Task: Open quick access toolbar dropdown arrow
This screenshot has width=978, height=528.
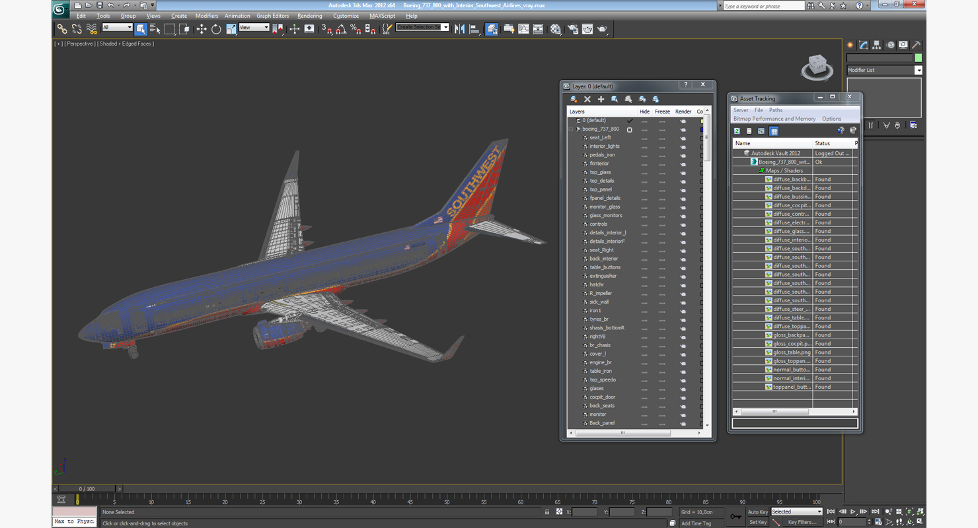Action: click(153, 5)
